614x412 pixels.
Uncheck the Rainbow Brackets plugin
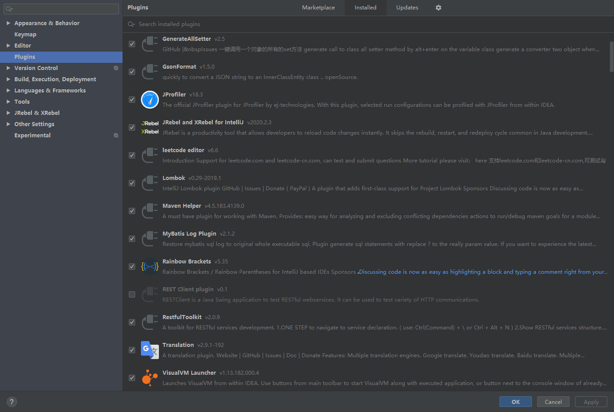(x=132, y=267)
